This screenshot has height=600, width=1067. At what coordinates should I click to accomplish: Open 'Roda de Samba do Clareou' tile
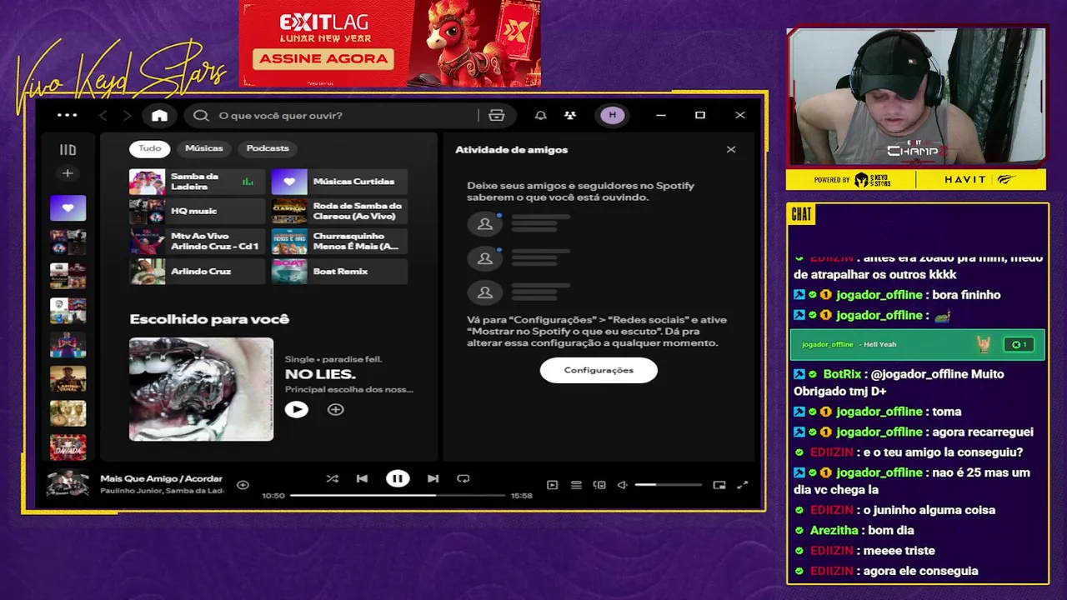pos(339,212)
